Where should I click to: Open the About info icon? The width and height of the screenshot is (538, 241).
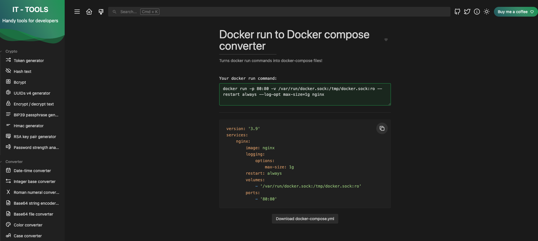477,12
